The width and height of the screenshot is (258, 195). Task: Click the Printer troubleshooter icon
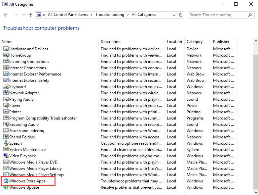[x=6, y=112]
